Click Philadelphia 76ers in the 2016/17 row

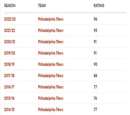point(51,87)
